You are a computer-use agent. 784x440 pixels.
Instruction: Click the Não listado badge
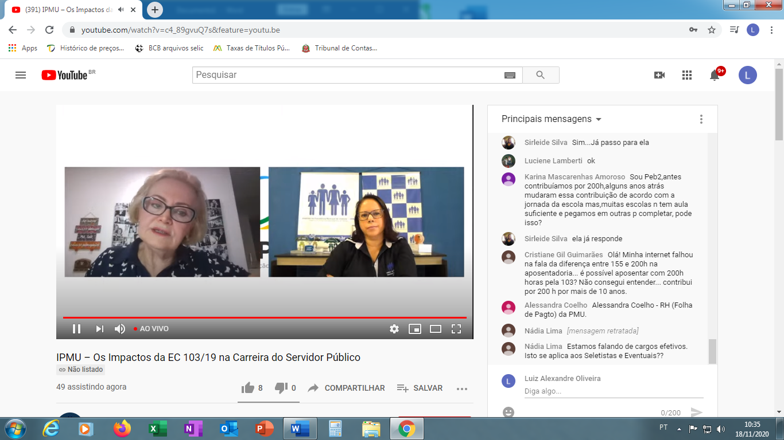coord(81,370)
